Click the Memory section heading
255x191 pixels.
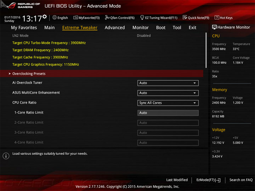[x=220, y=89]
